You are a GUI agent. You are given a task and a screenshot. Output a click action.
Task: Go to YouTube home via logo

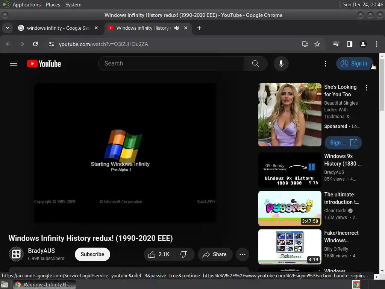[x=44, y=64]
